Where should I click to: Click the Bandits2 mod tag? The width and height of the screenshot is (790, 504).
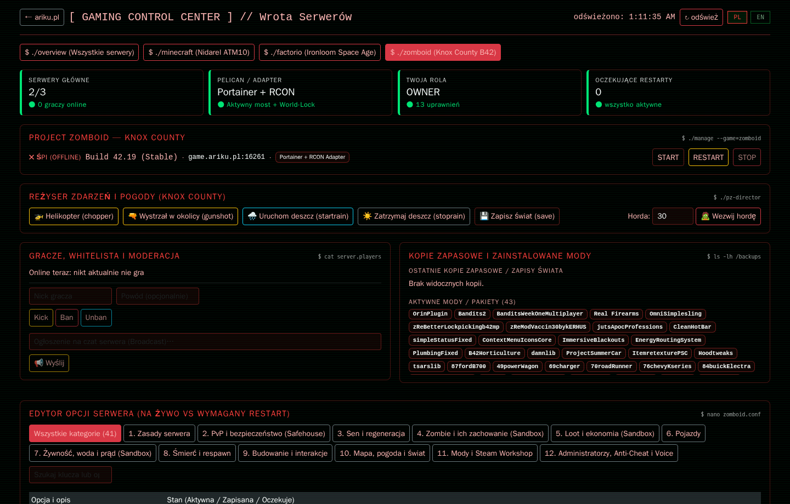click(x=472, y=314)
